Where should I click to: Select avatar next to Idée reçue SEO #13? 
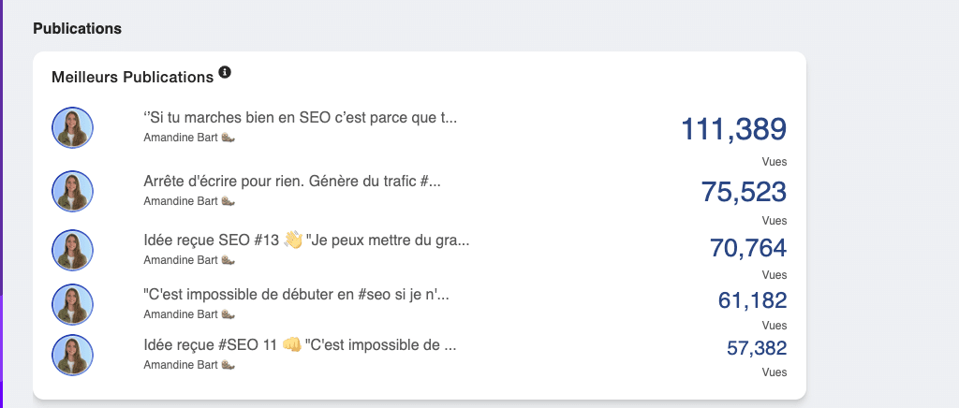coord(72,251)
